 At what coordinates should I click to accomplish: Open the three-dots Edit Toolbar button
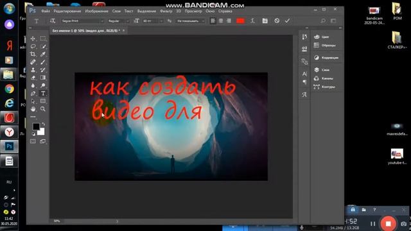(x=33, y=117)
